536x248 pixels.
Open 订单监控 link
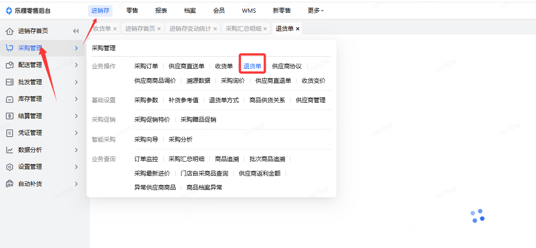(146, 159)
